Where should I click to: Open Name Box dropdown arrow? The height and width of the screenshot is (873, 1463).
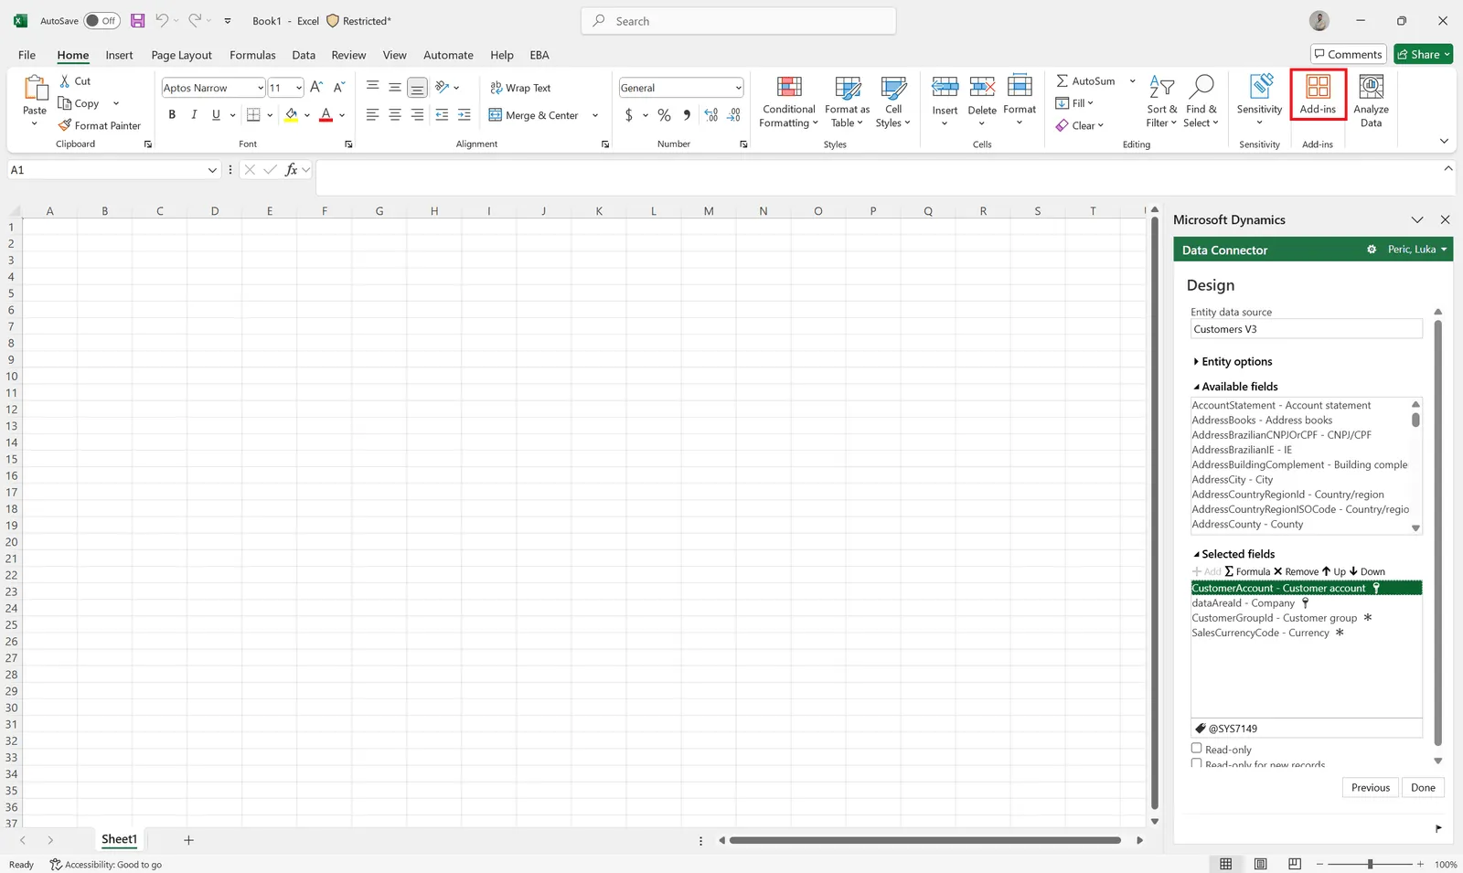click(212, 170)
